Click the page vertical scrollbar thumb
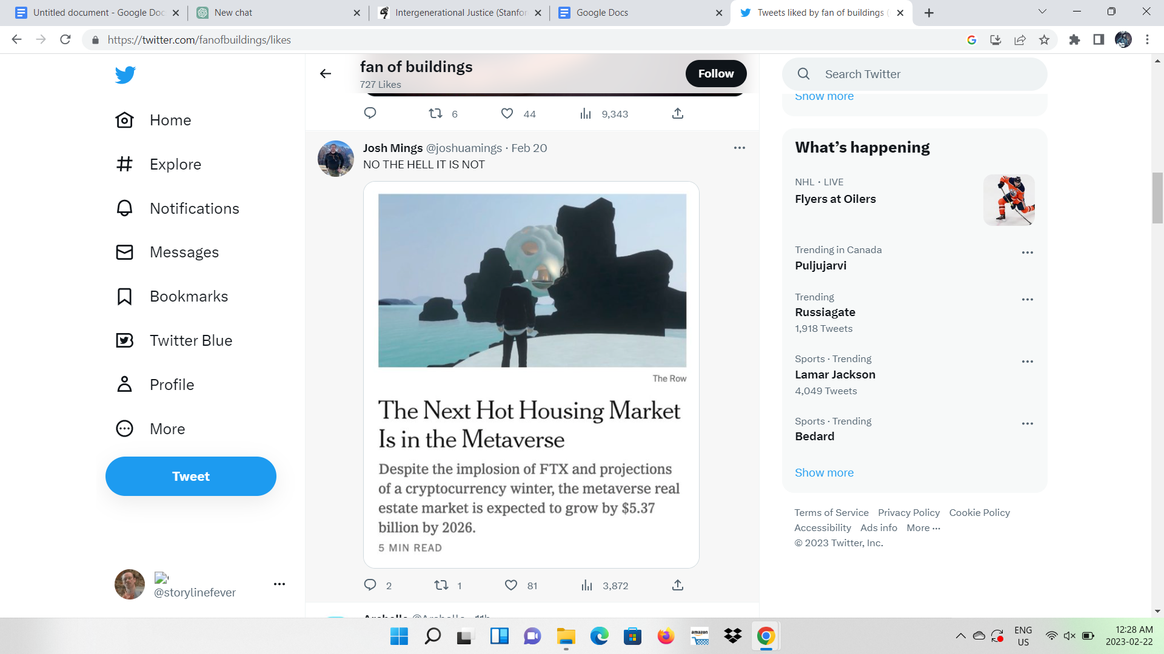Image resolution: width=1164 pixels, height=654 pixels. point(1157,198)
